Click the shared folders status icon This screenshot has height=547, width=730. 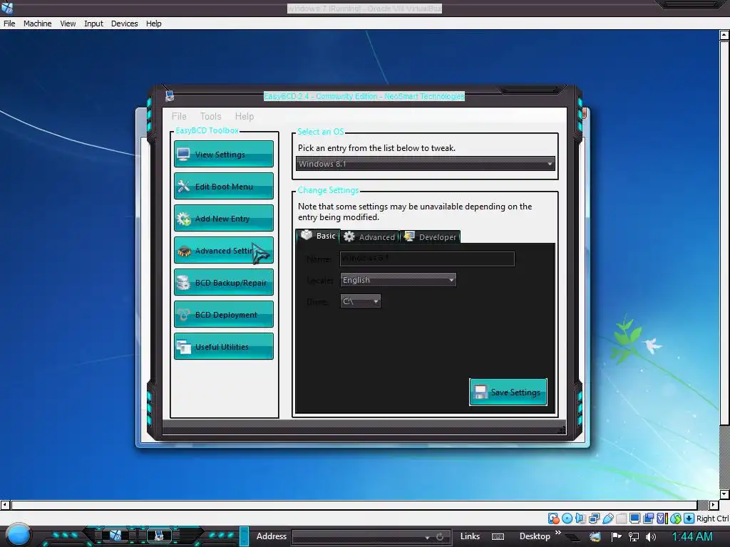621,519
